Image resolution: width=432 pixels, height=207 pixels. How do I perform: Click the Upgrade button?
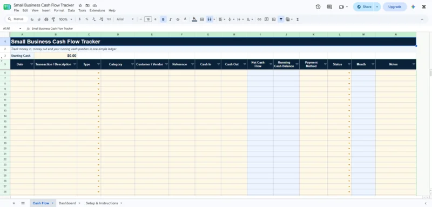coord(395,7)
